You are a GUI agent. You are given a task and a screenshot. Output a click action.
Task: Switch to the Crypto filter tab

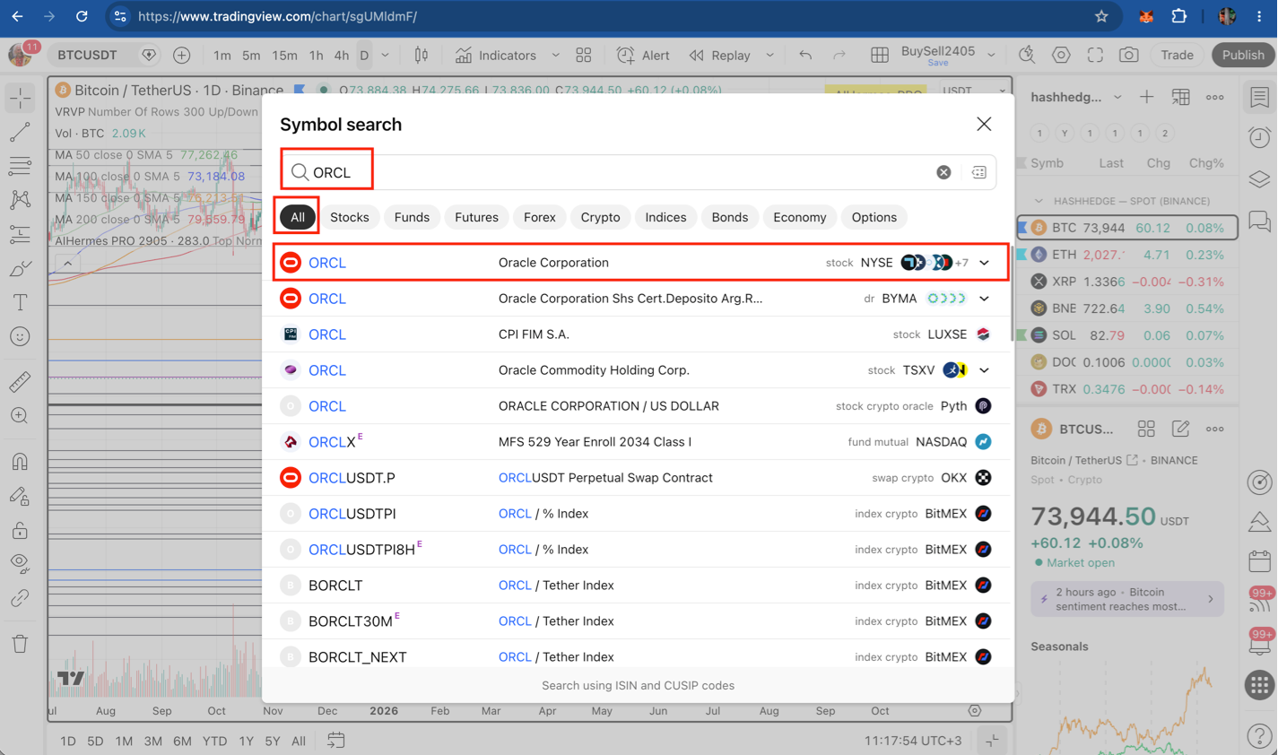600,217
